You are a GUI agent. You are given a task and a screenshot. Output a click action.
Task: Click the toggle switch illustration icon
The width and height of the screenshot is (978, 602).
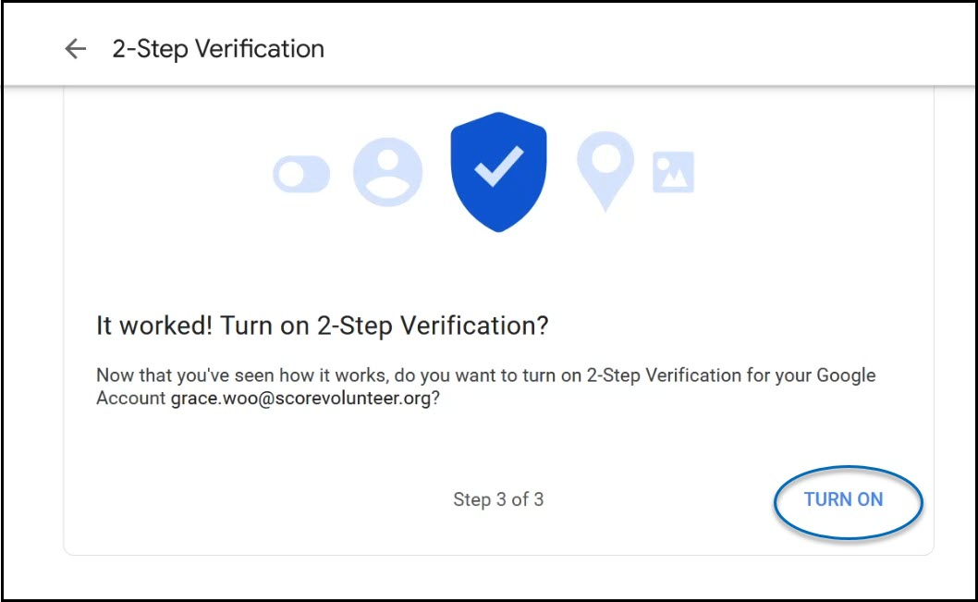[x=301, y=174]
